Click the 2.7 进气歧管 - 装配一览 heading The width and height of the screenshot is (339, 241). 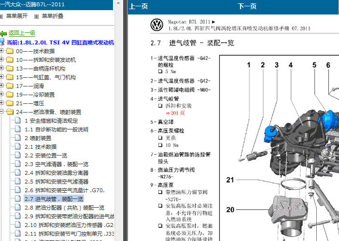192,43
